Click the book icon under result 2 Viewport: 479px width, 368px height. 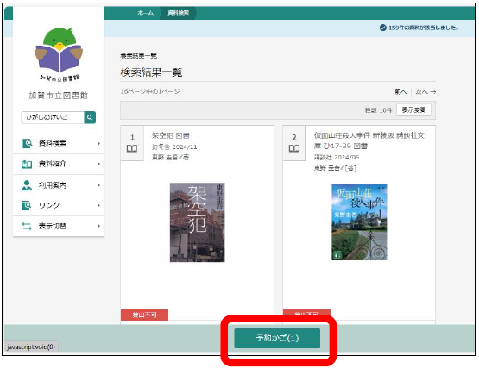pyautogui.click(x=294, y=148)
